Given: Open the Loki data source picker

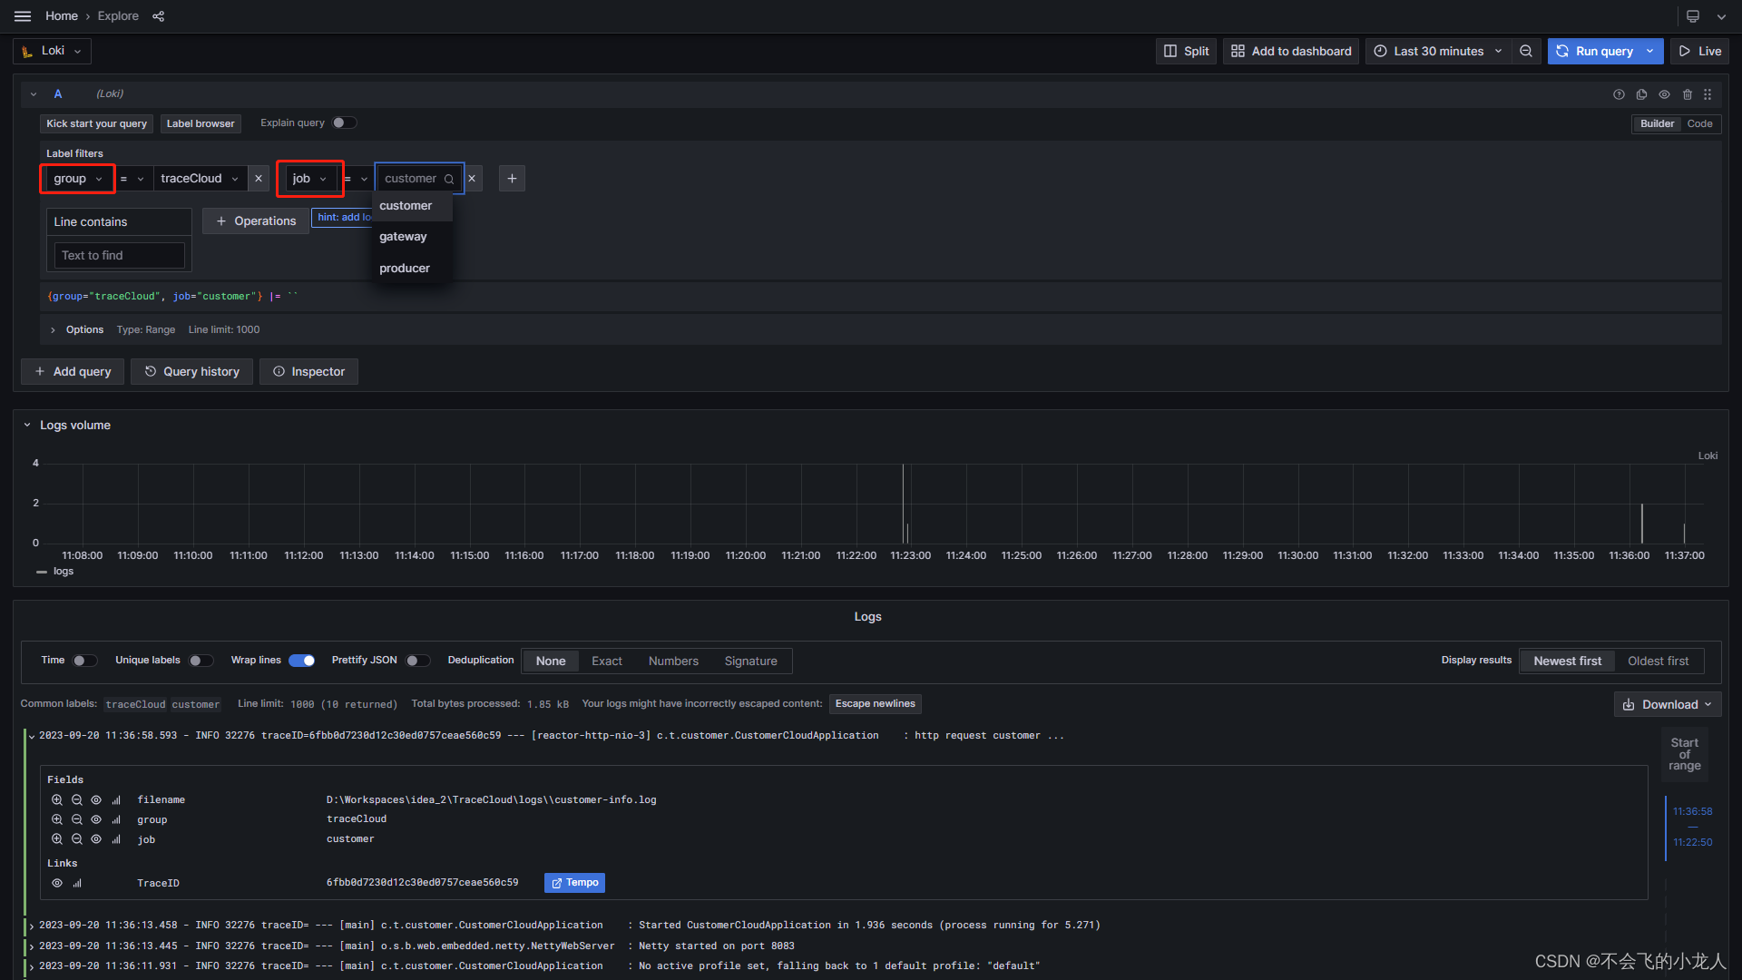Looking at the screenshot, I should click(51, 51).
